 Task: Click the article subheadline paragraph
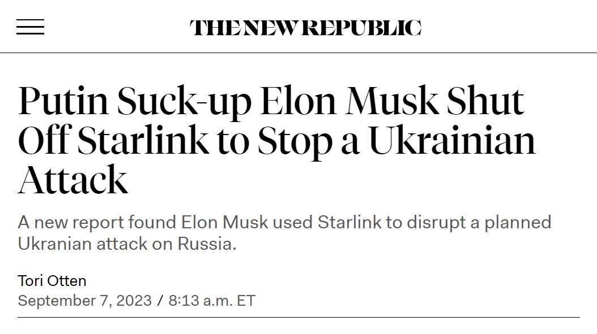pos(283,233)
